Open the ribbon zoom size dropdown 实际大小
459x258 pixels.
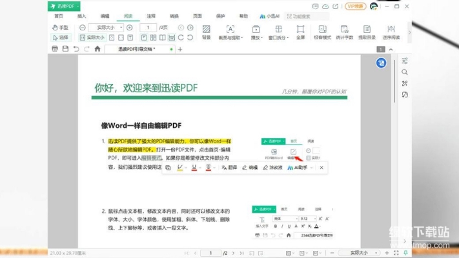point(106,28)
